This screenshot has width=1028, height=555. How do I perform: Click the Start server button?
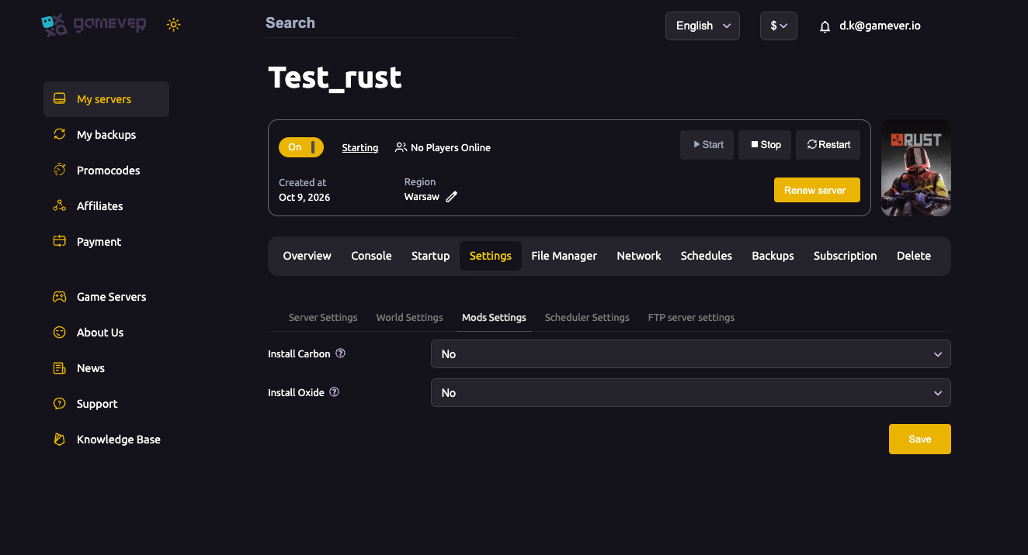tap(707, 145)
